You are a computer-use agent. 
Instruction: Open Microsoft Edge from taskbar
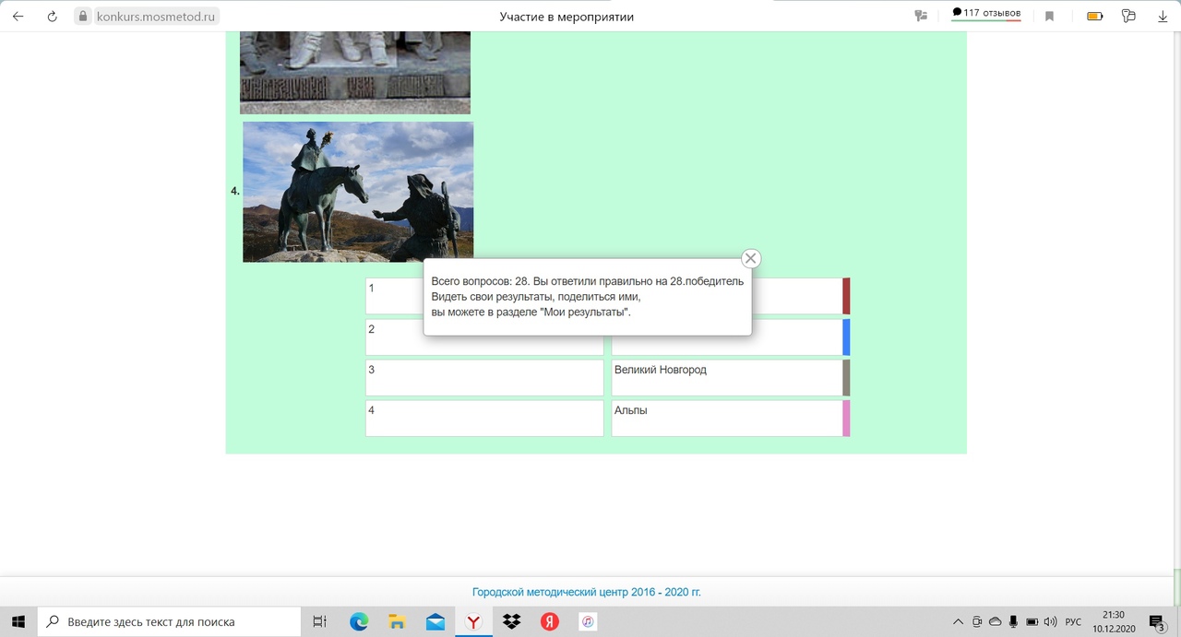(x=359, y=621)
